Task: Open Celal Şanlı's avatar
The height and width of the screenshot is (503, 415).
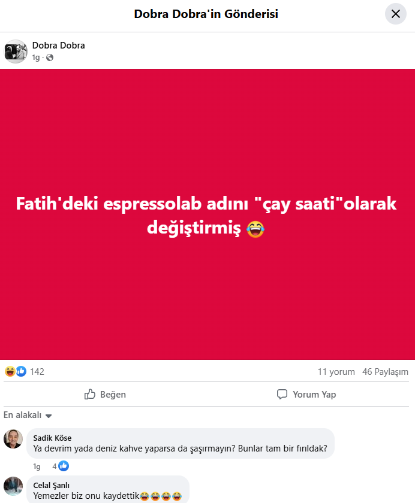Action: pyautogui.click(x=13, y=486)
